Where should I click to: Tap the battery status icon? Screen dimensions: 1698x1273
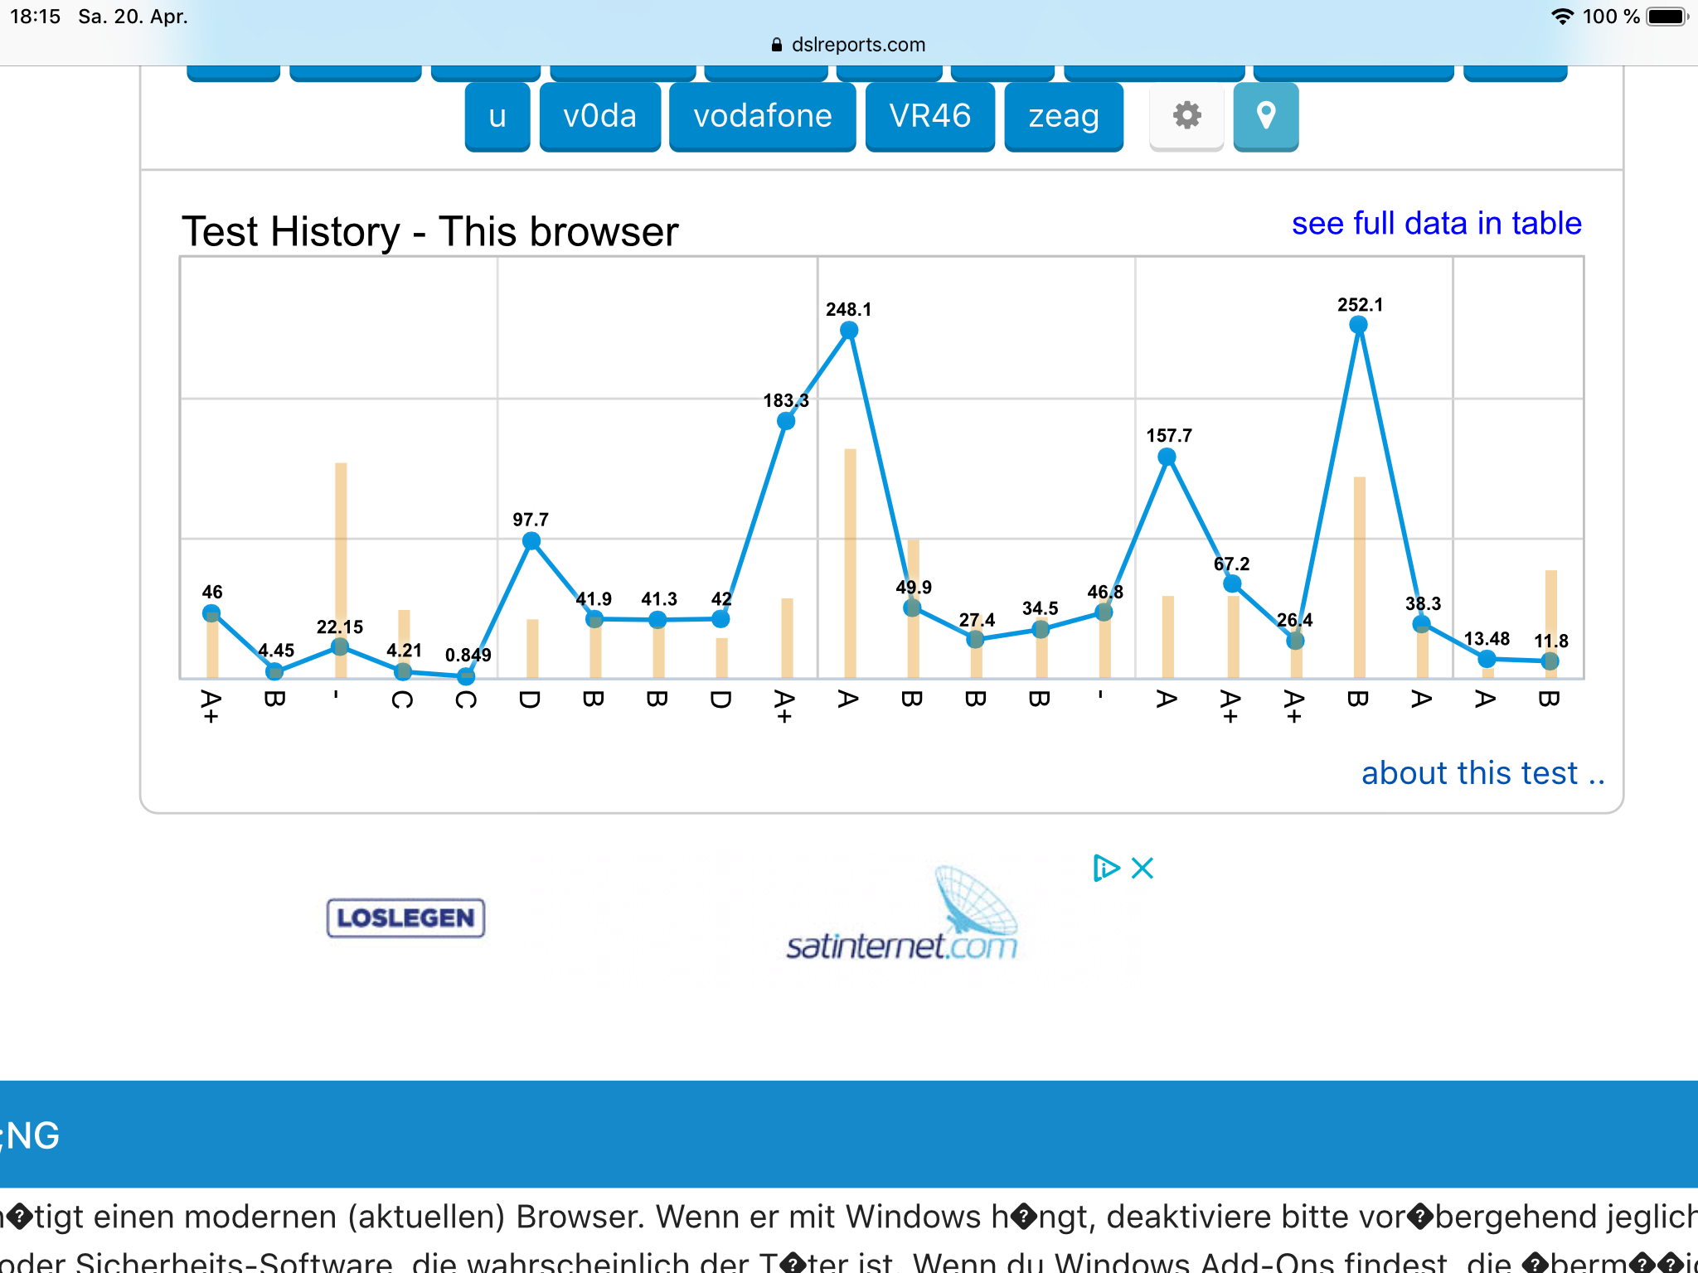(1666, 17)
